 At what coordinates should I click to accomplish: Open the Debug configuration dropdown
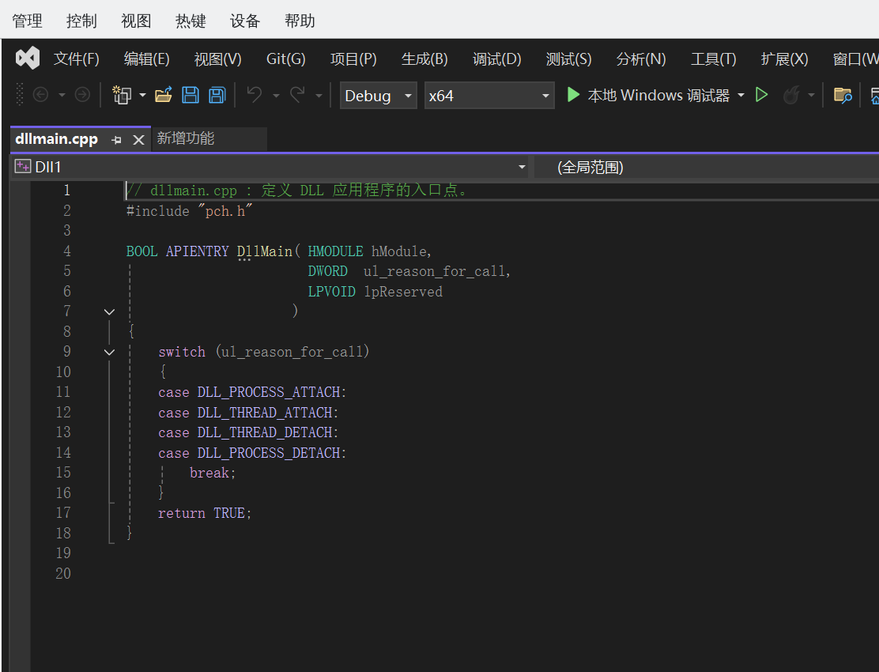click(378, 96)
